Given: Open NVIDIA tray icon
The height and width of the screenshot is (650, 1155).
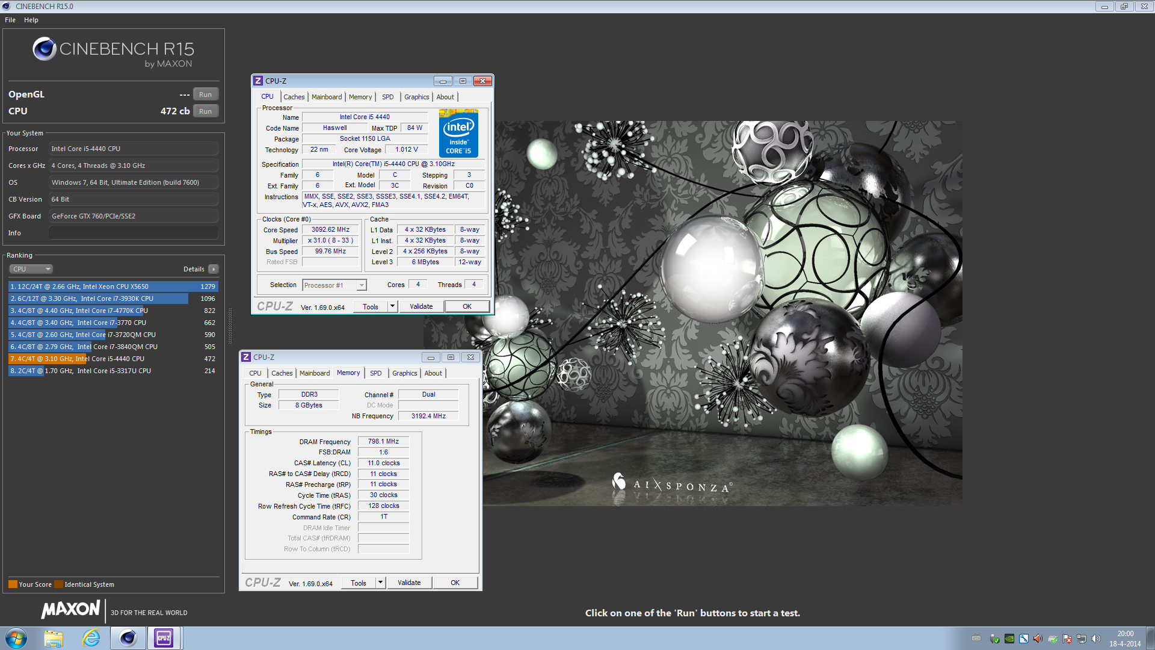Looking at the screenshot, I should click(x=1009, y=639).
